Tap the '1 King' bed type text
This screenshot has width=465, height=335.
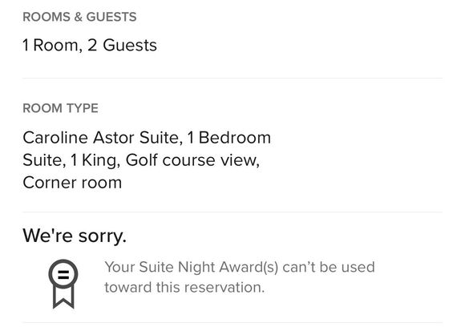[x=95, y=160]
